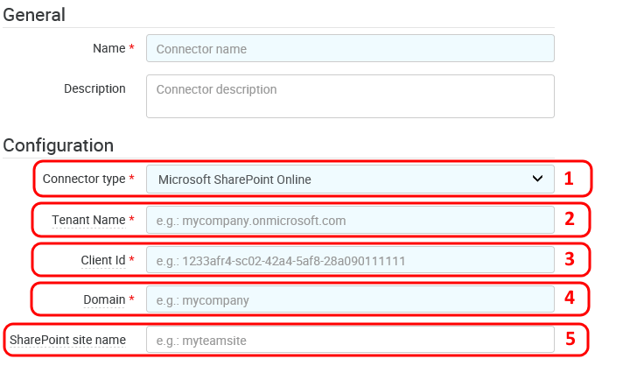Click the underlined Client Id label
Viewport: 630px width, 380px height.
click(x=96, y=260)
